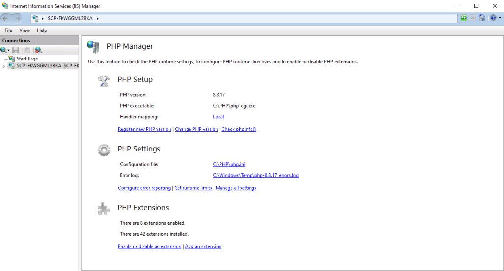Click the green refresh page icon
This screenshot has width=504, height=271.
pos(464,18)
